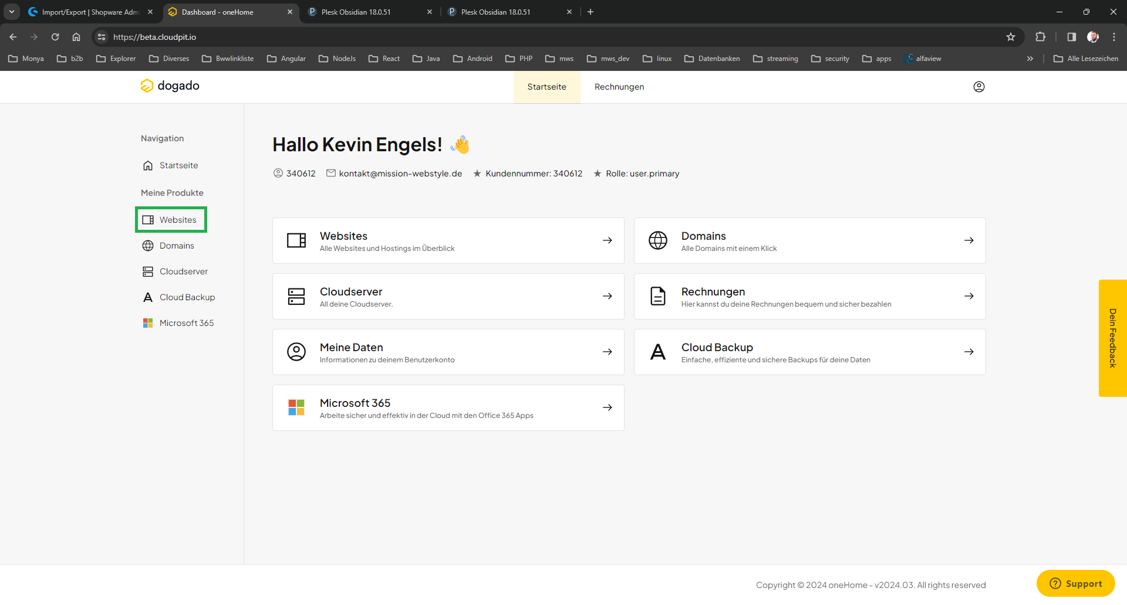The width and height of the screenshot is (1127, 605).
Task: Open Cloud Backup in the sidebar
Action: (x=187, y=297)
